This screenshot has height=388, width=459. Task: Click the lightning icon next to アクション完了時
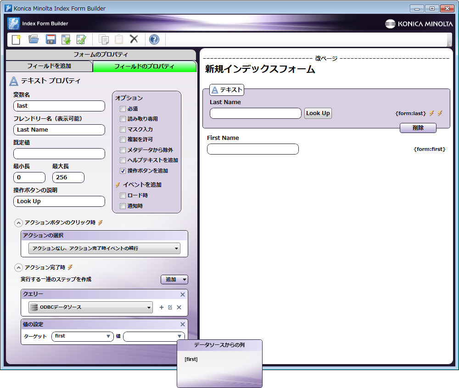[x=70, y=267]
